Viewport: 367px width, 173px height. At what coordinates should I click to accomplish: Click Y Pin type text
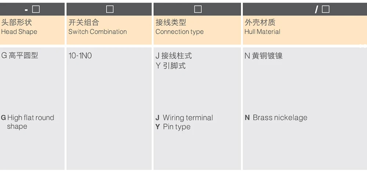coord(173,127)
